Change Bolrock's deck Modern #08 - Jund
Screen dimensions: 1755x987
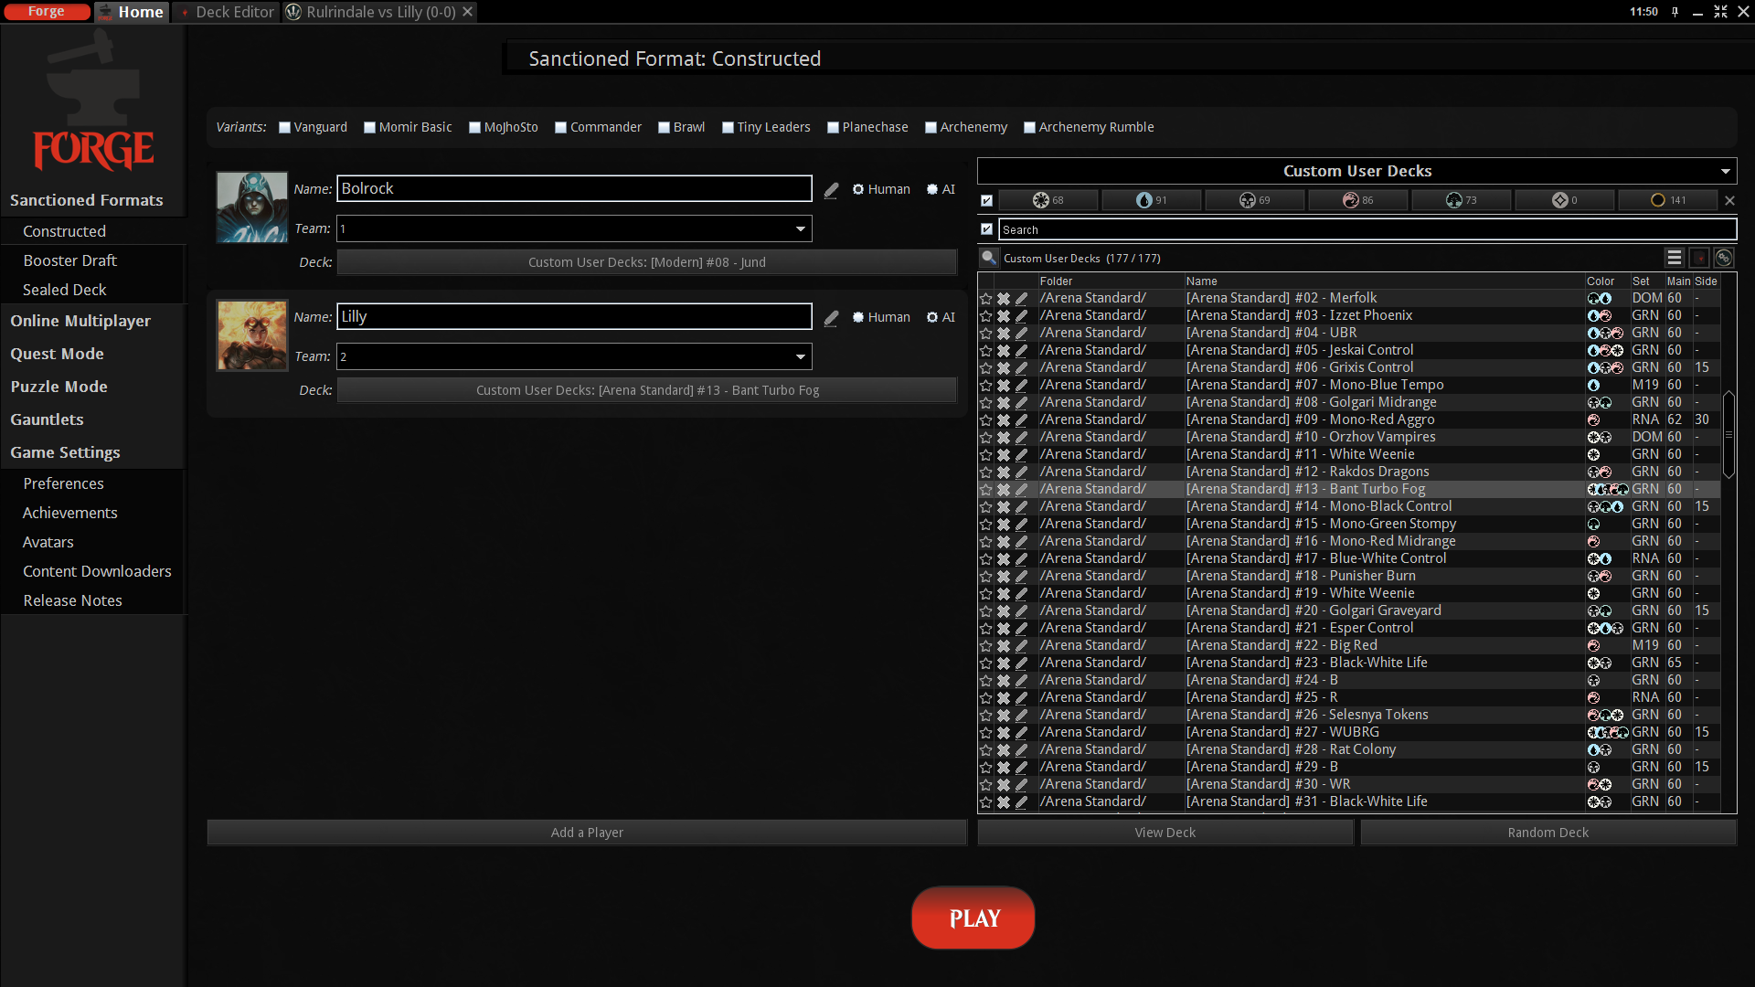(647, 262)
